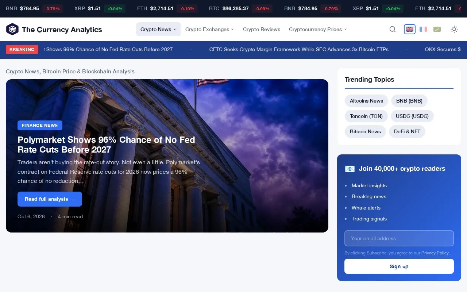Click the -0.09% BTC change badge
This screenshot has height=292, width=467.
[x=262, y=8]
